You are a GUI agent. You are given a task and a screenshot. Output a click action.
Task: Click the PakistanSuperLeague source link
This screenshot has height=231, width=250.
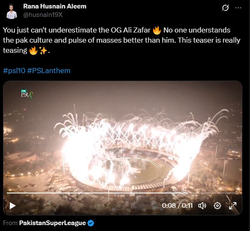(x=52, y=223)
